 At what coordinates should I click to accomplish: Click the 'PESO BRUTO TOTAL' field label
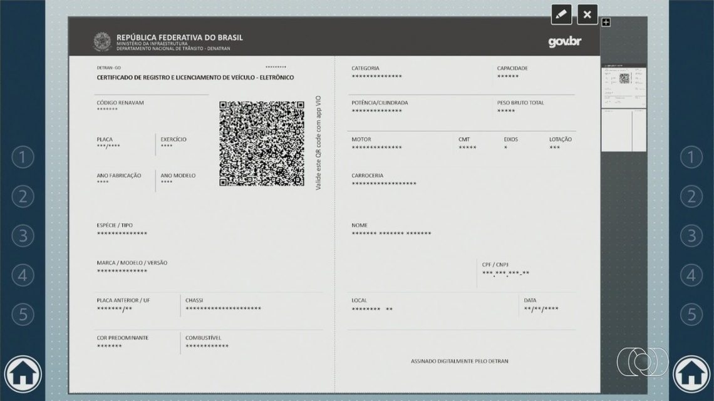pos(520,103)
